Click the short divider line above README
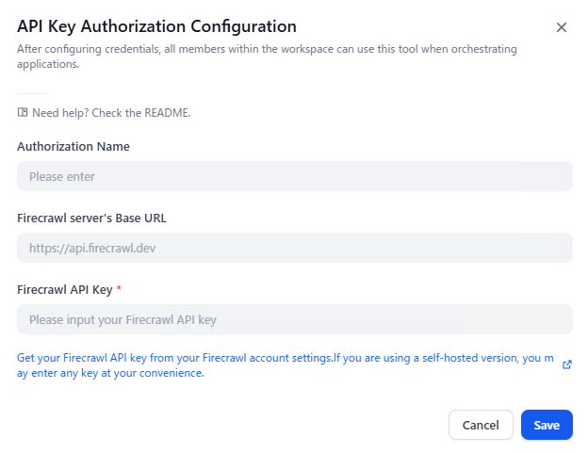 click(31, 93)
